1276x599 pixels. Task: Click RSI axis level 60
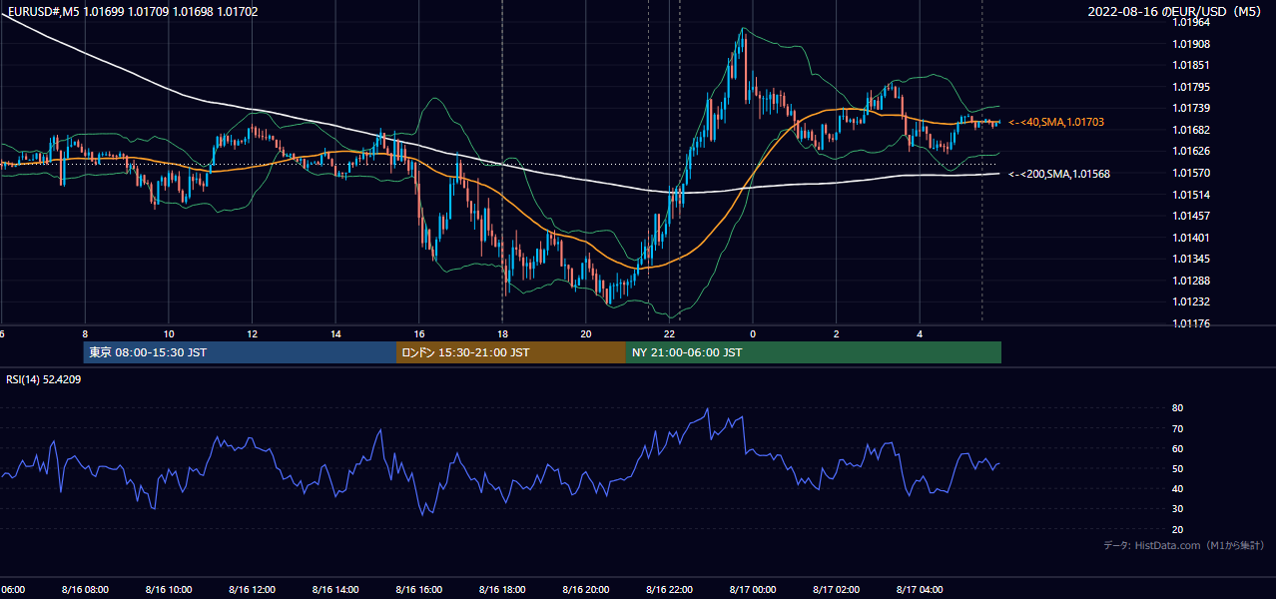pos(1177,448)
